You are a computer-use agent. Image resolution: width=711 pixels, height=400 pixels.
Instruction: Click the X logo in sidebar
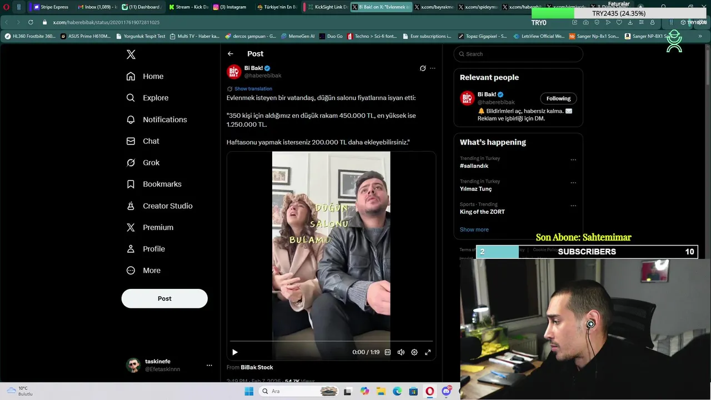(131, 54)
